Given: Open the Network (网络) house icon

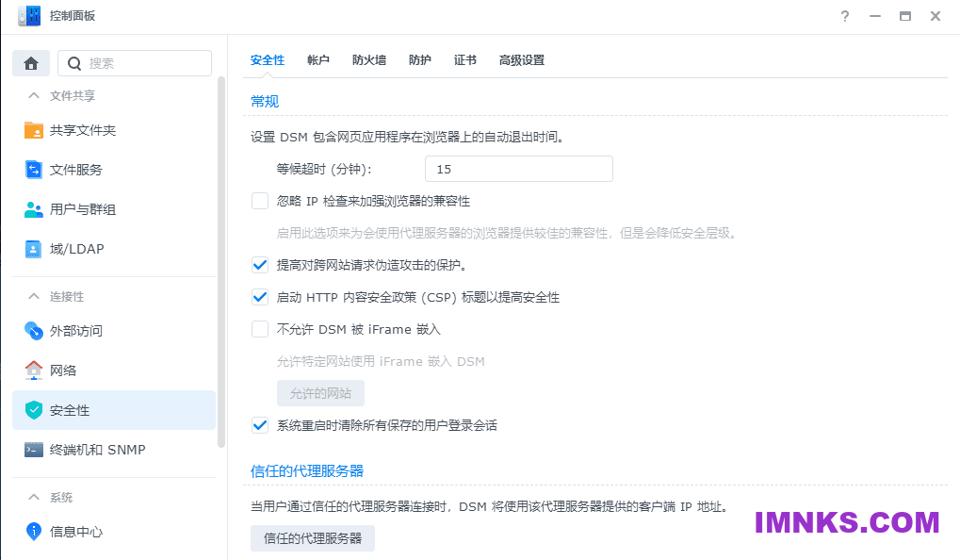Looking at the screenshot, I should click(x=34, y=371).
